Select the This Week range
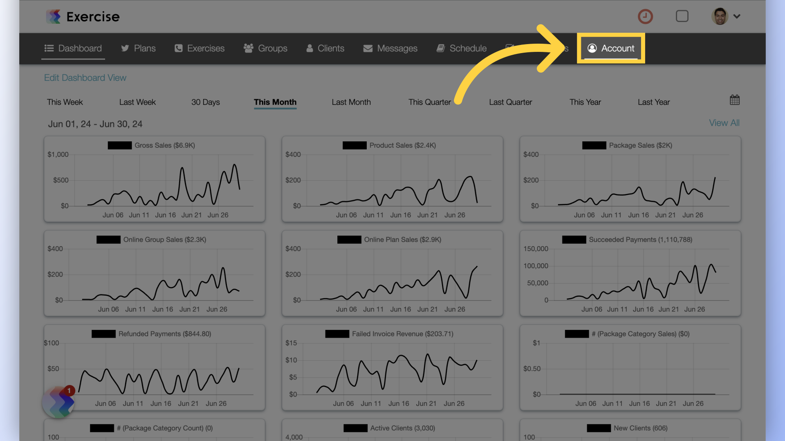 click(65, 102)
